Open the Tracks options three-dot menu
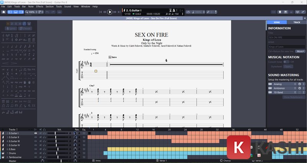Image resolution: width=307 pixels, height=163 pixels. 17,129
